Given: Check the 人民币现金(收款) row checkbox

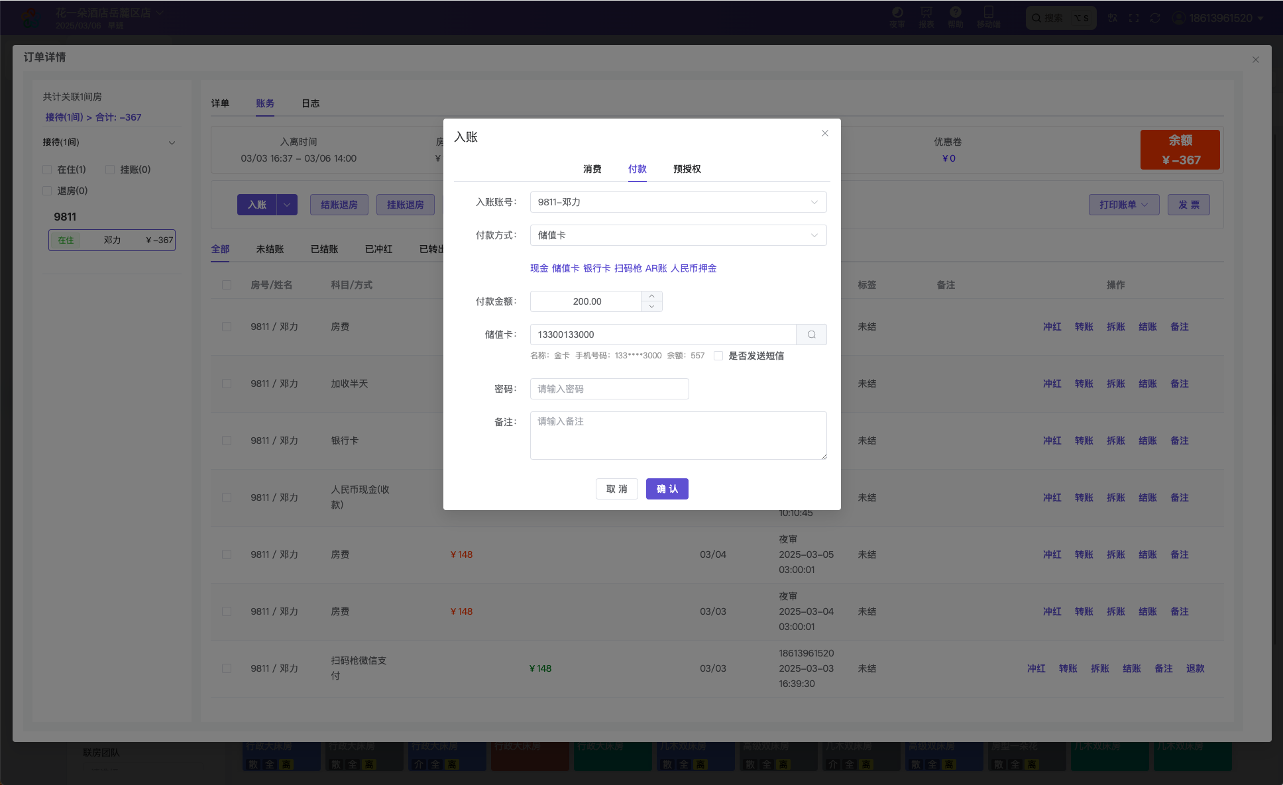Looking at the screenshot, I should [x=227, y=497].
